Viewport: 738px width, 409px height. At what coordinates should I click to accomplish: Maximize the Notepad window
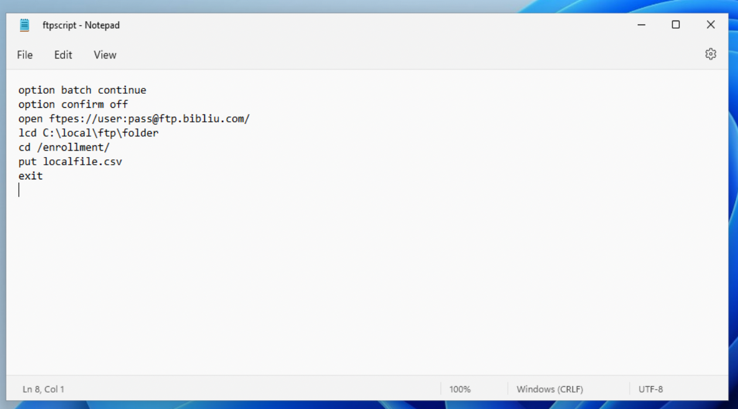point(676,25)
